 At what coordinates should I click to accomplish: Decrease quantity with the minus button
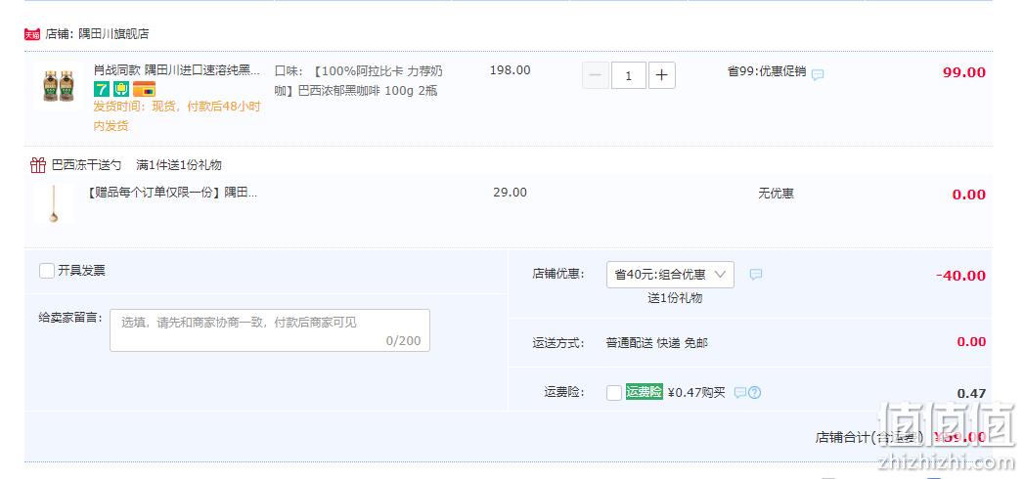coord(595,75)
